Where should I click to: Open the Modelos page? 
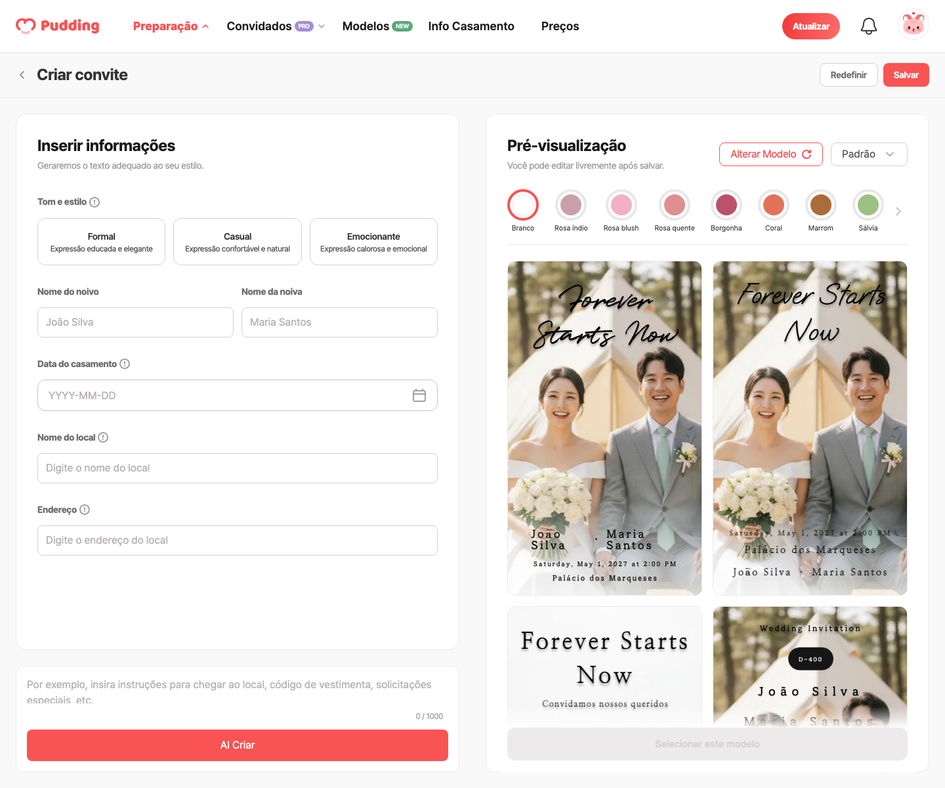click(377, 26)
